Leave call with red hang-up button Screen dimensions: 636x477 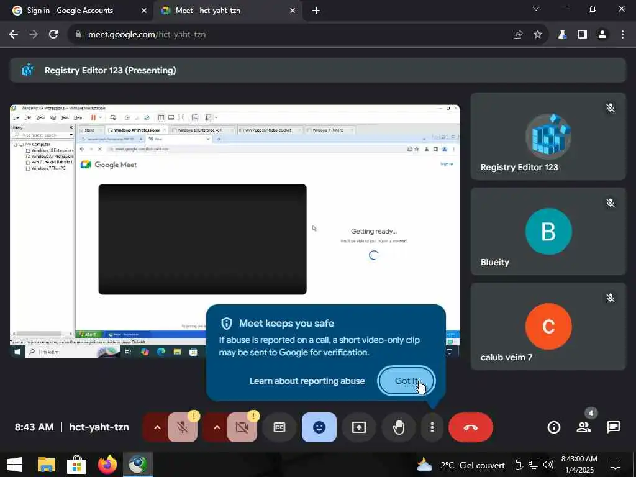(x=471, y=427)
